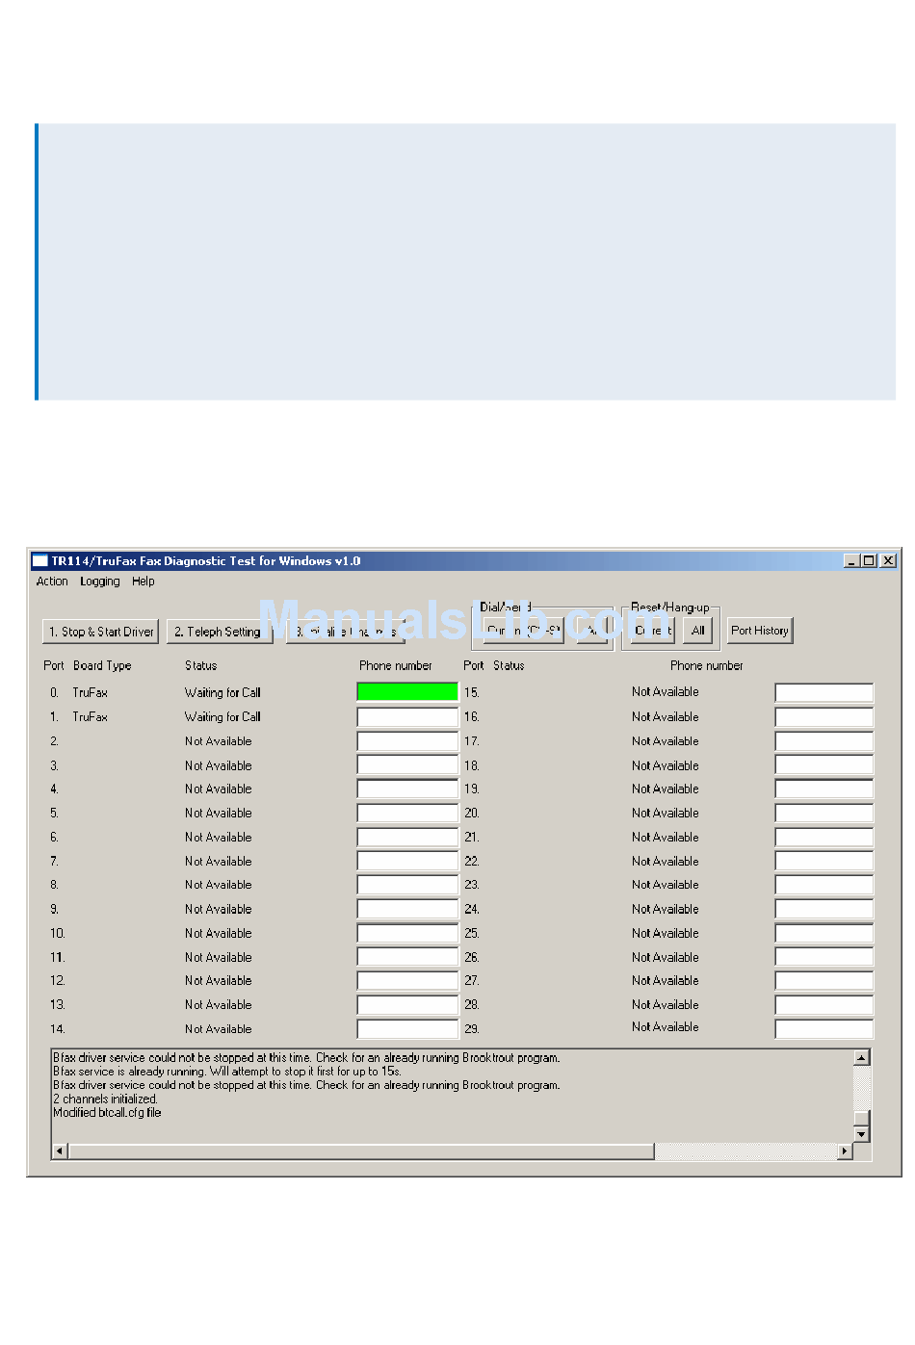Click port 1 'Waiting for Call' status
The height and width of the screenshot is (1345, 915).
[x=222, y=716]
